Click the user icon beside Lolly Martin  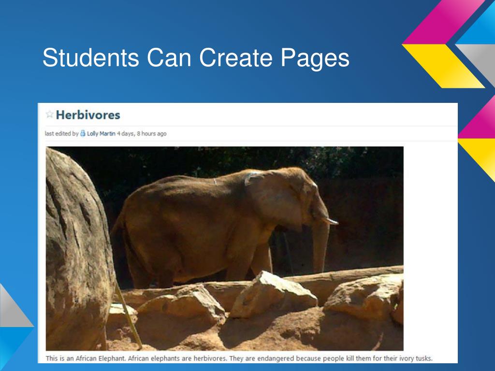[x=83, y=133]
